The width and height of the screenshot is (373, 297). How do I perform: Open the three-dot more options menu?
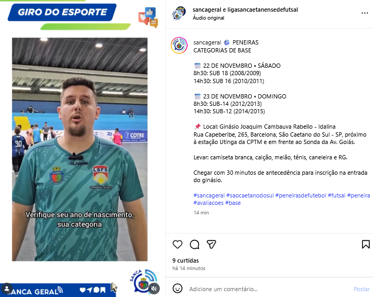click(x=365, y=13)
